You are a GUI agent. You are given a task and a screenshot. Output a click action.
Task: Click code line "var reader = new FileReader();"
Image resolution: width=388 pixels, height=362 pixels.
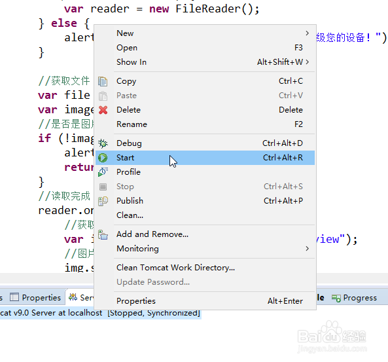tap(162, 9)
